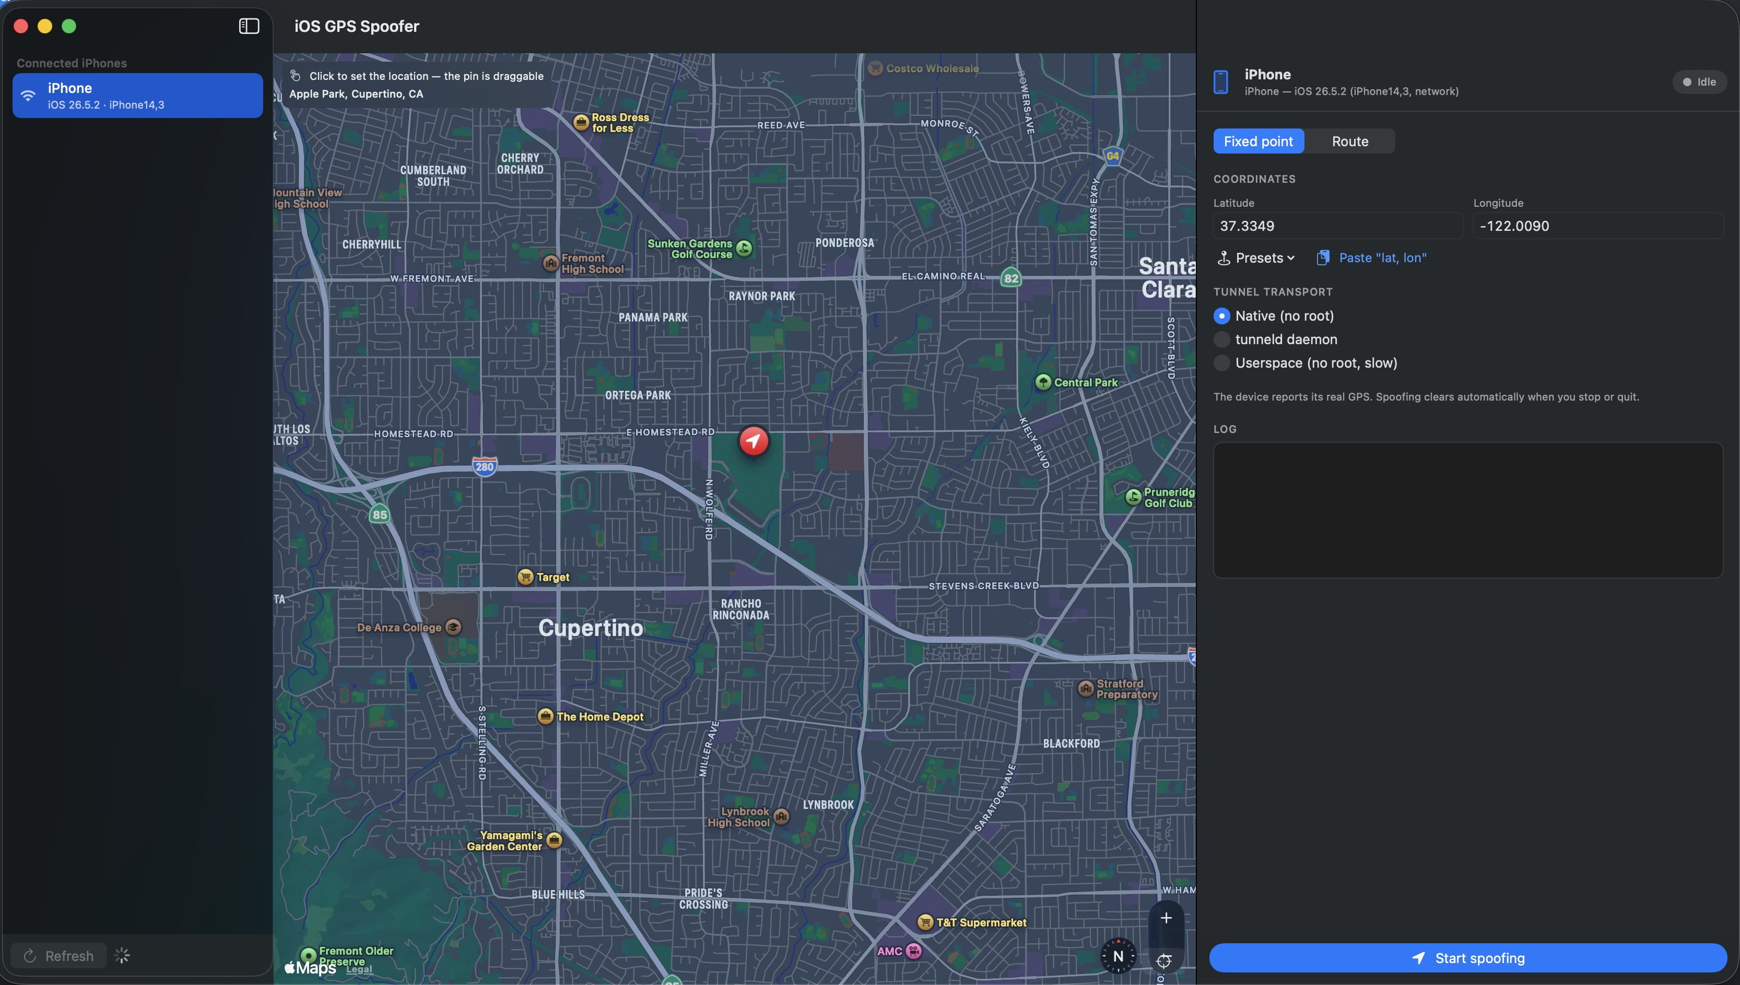
Task: Click the AMC theater map marker
Action: coord(914,951)
